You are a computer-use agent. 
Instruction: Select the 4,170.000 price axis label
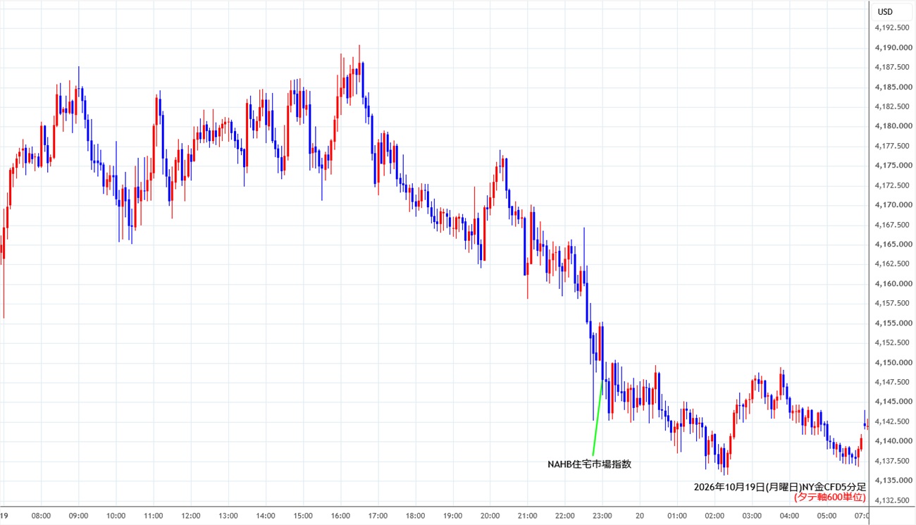(x=893, y=205)
